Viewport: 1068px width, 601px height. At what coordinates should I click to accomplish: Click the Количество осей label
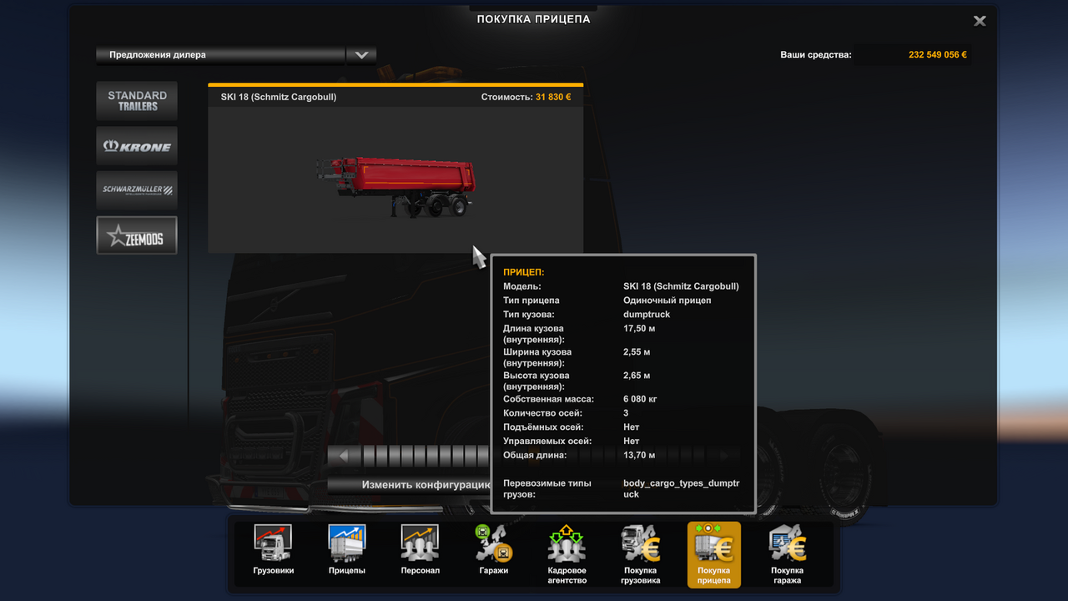[x=543, y=413]
